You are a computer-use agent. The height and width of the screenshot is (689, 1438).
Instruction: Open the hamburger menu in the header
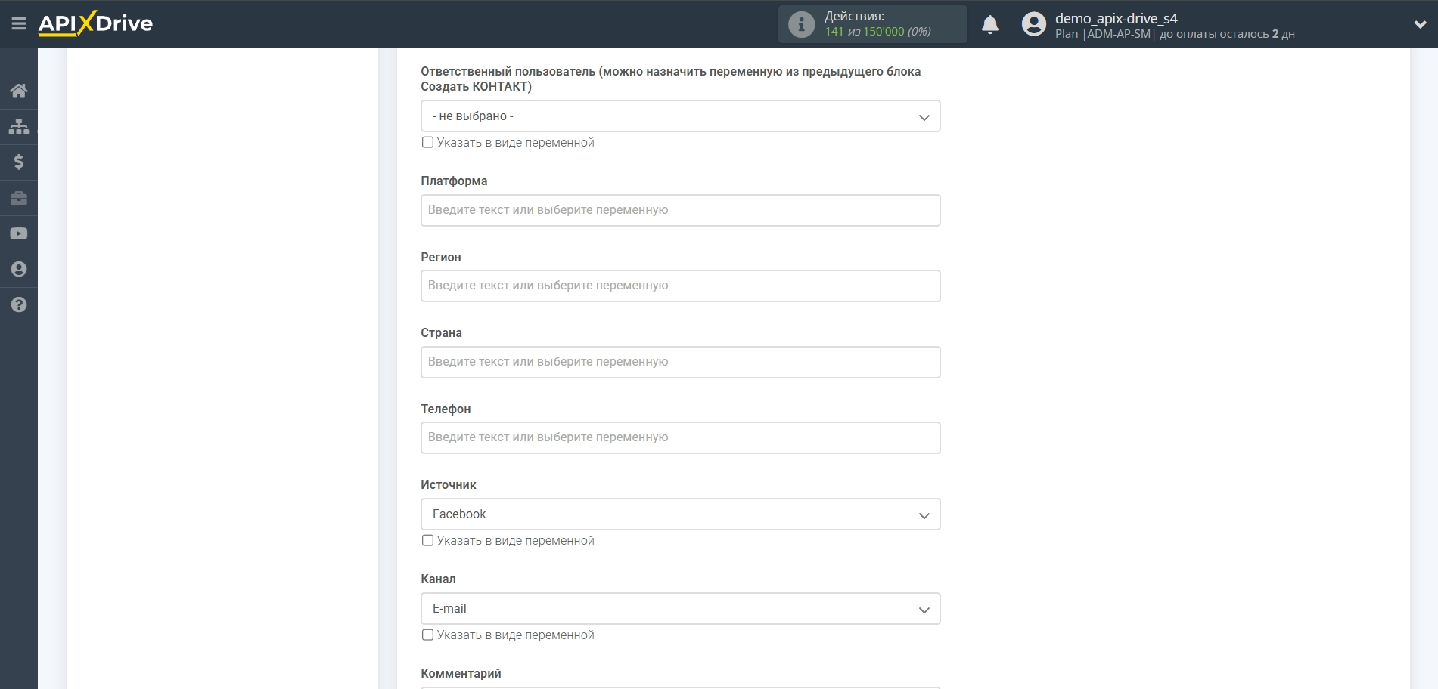pos(19,24)
